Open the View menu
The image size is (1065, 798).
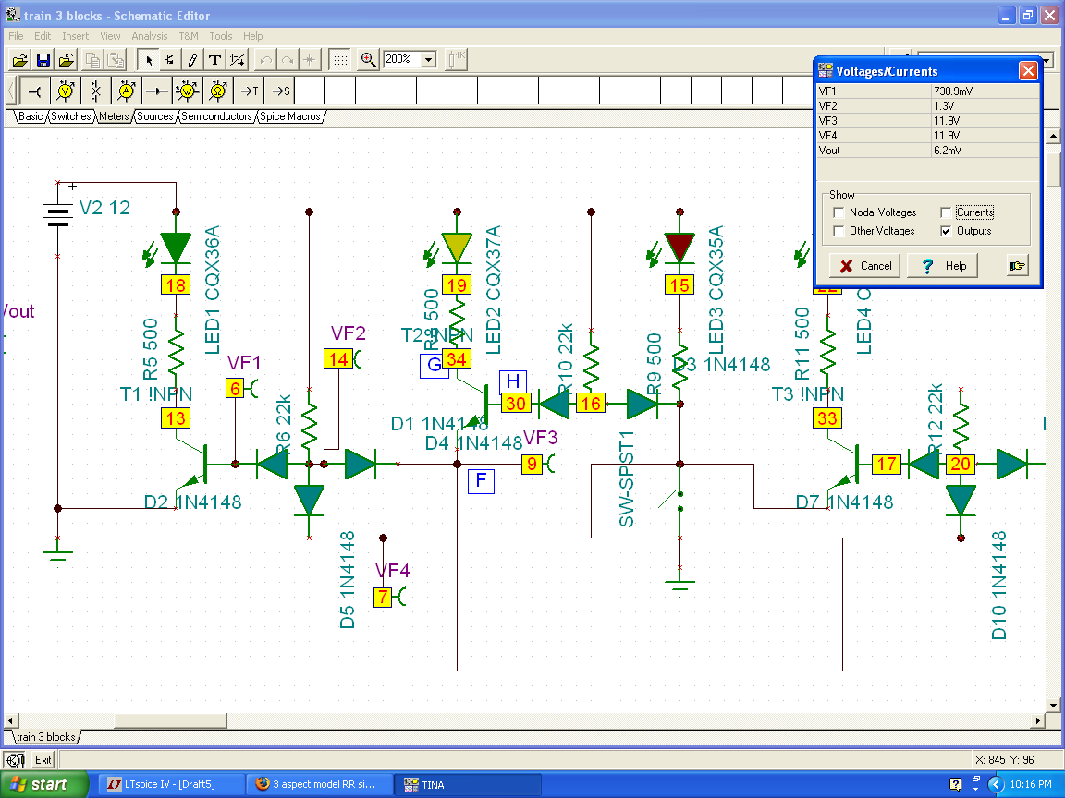point(110,36)
